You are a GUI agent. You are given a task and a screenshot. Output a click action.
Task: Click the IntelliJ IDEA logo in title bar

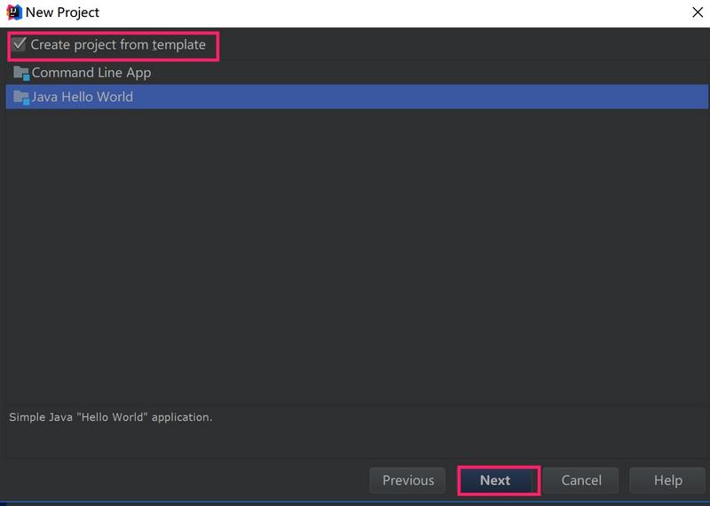click(x=14, y=12)
